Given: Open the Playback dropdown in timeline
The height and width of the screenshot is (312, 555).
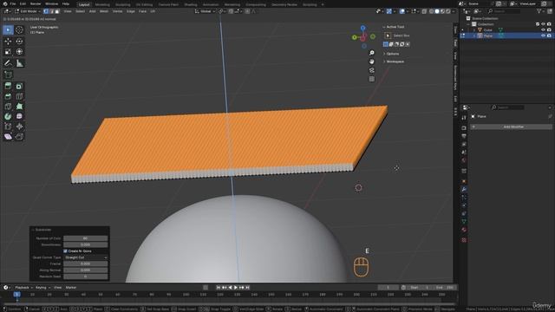Looking at the screenshot, I should pyautogui.click(x=23, y=288).
